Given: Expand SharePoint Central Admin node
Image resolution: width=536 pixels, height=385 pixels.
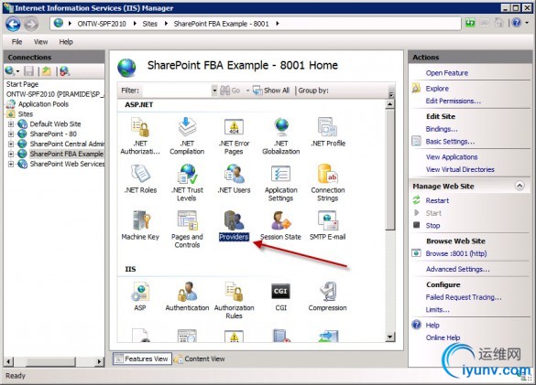Looking at the screenshot, I should [11, 144].
